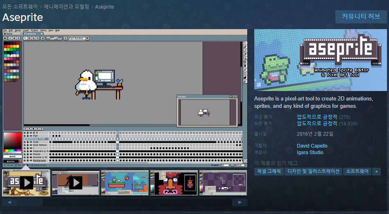Close the Home tab with its X
The height and width of the screenshot is (214, 389).
pyautogui.click(x=21, y=34)
